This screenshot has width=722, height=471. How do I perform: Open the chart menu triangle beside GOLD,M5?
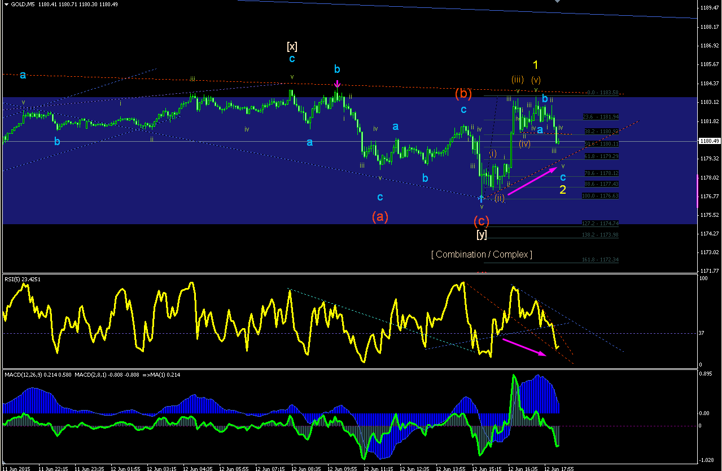5,4
